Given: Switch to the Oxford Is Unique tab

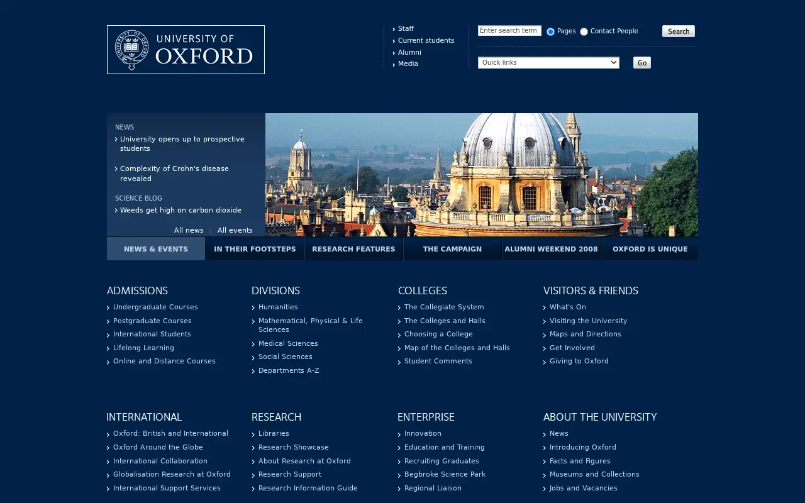Looking at the screenshot, I should click(x=650, y=249).
